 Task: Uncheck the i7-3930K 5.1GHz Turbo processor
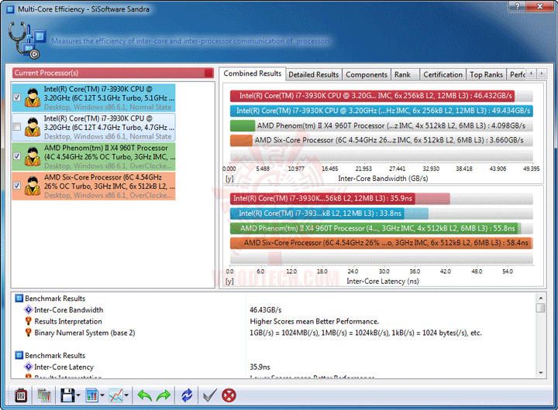(x=17, y=97)
